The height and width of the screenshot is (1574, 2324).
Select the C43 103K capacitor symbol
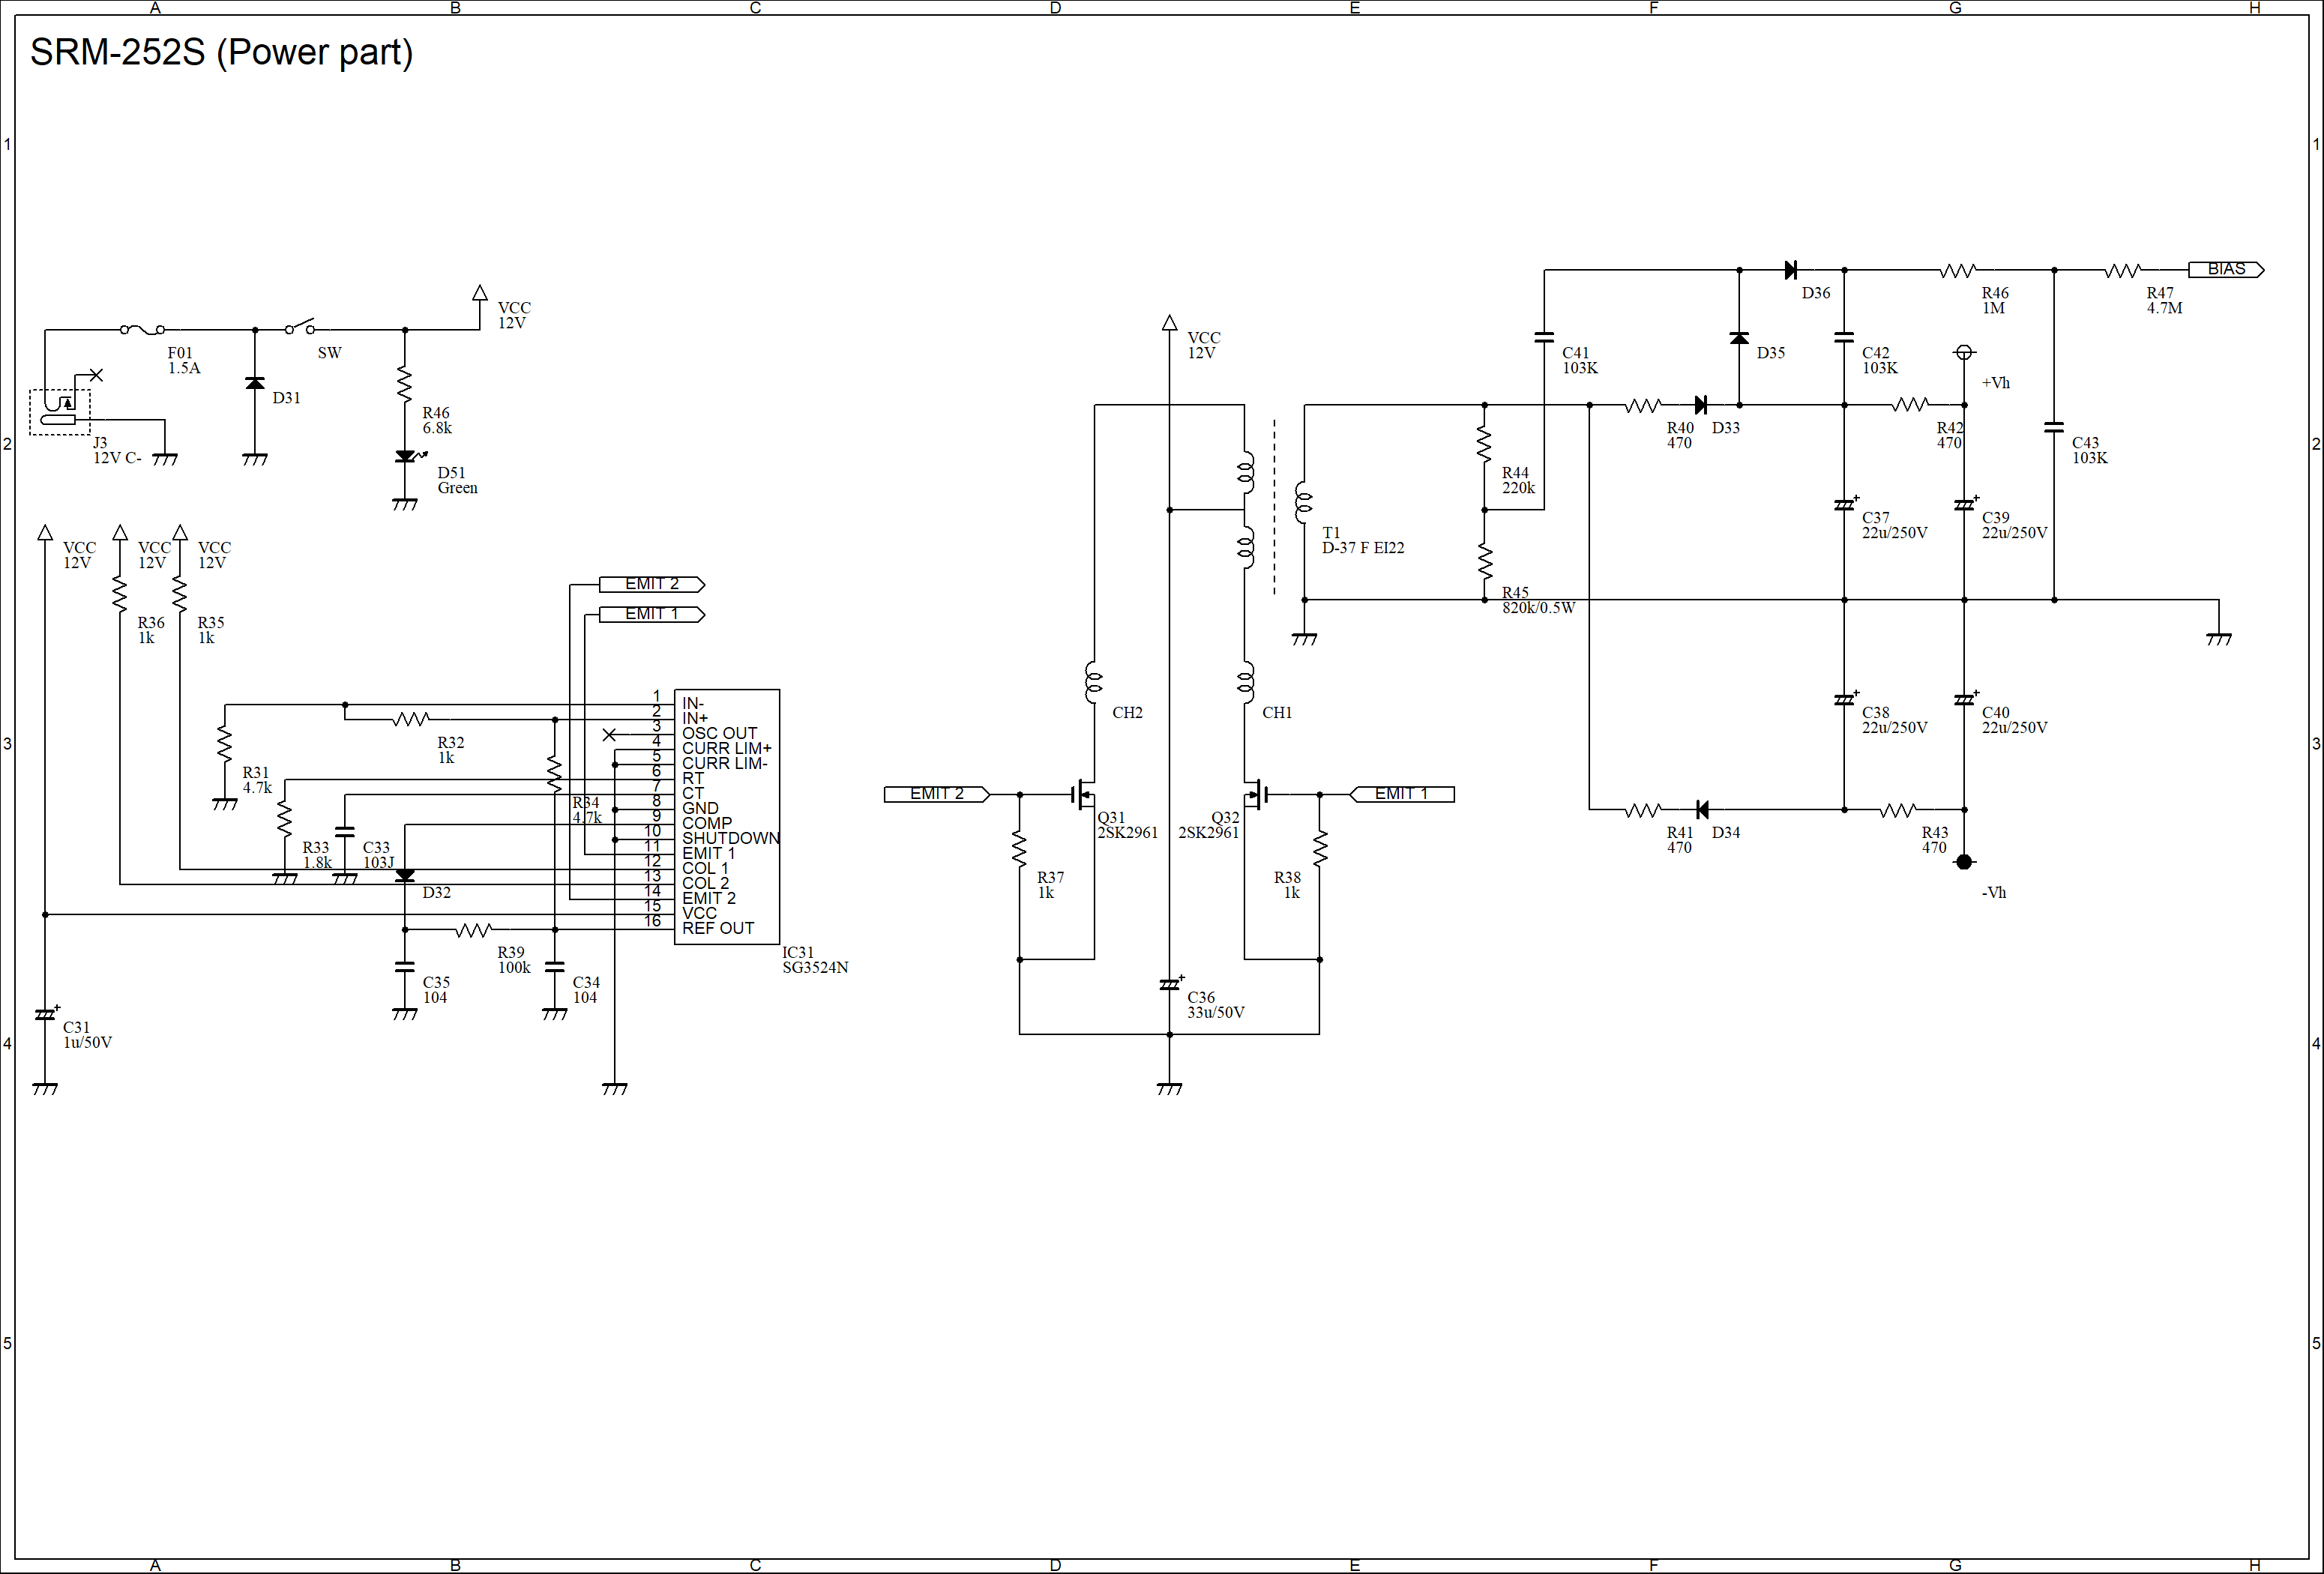(2054, 428)
